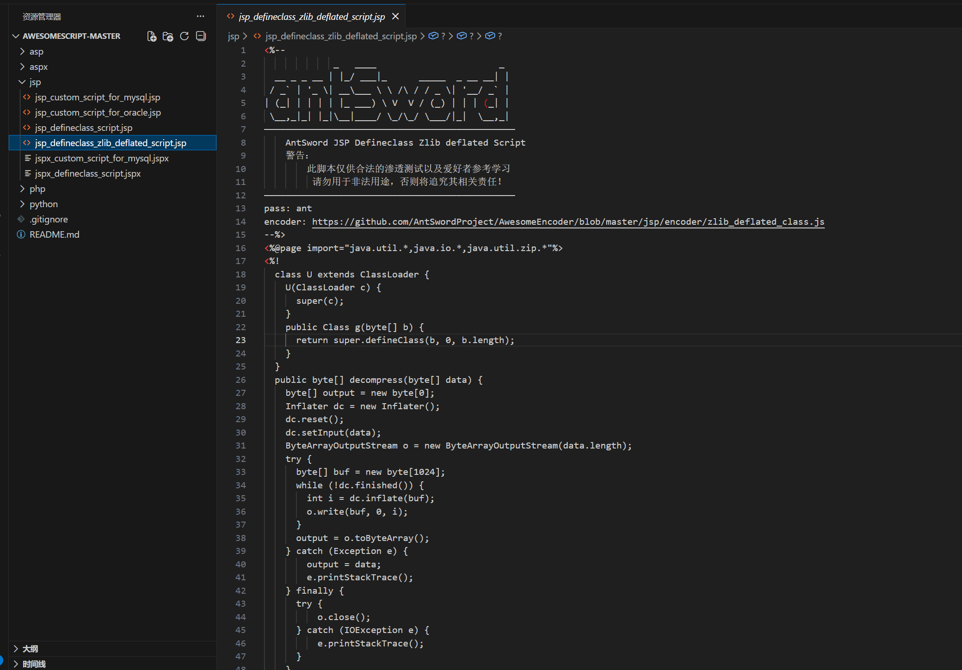Open README.md from the file tree
Image resolution: width=962 pixels, height=670 pixels.
click(x=54, y=234)
